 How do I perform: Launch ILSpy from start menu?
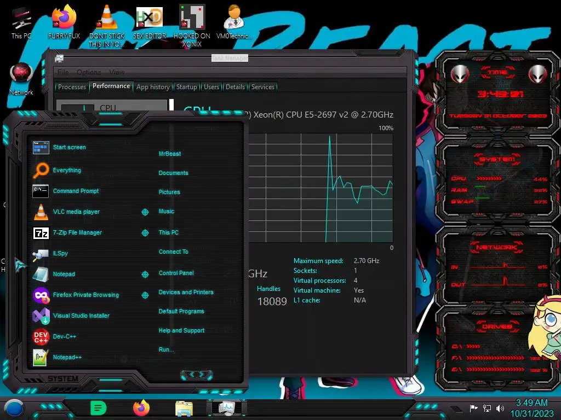pyautogui.click(x=60, y=253)
